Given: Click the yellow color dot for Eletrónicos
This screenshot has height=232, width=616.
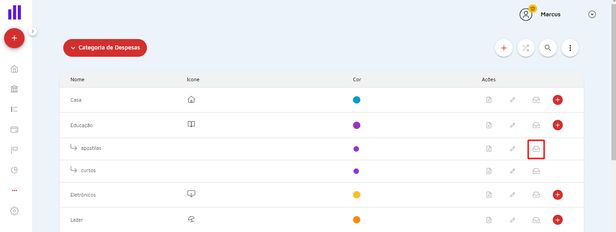Looking at the screenshot, I should click(357, 195).
